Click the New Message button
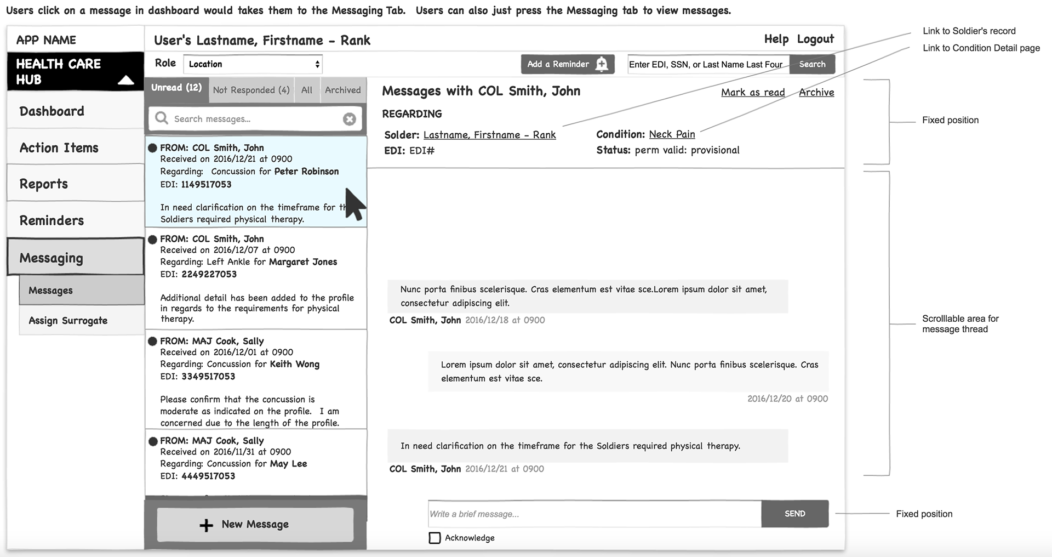Screen dimensions: 1052x557 click(x=255, y=525)
